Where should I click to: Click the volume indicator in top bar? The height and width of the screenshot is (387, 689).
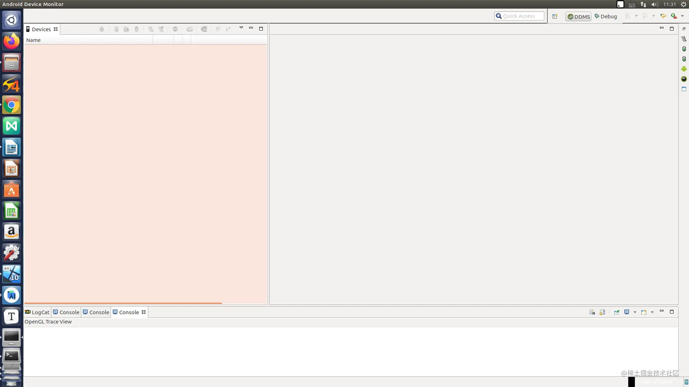tap(655, 4)
